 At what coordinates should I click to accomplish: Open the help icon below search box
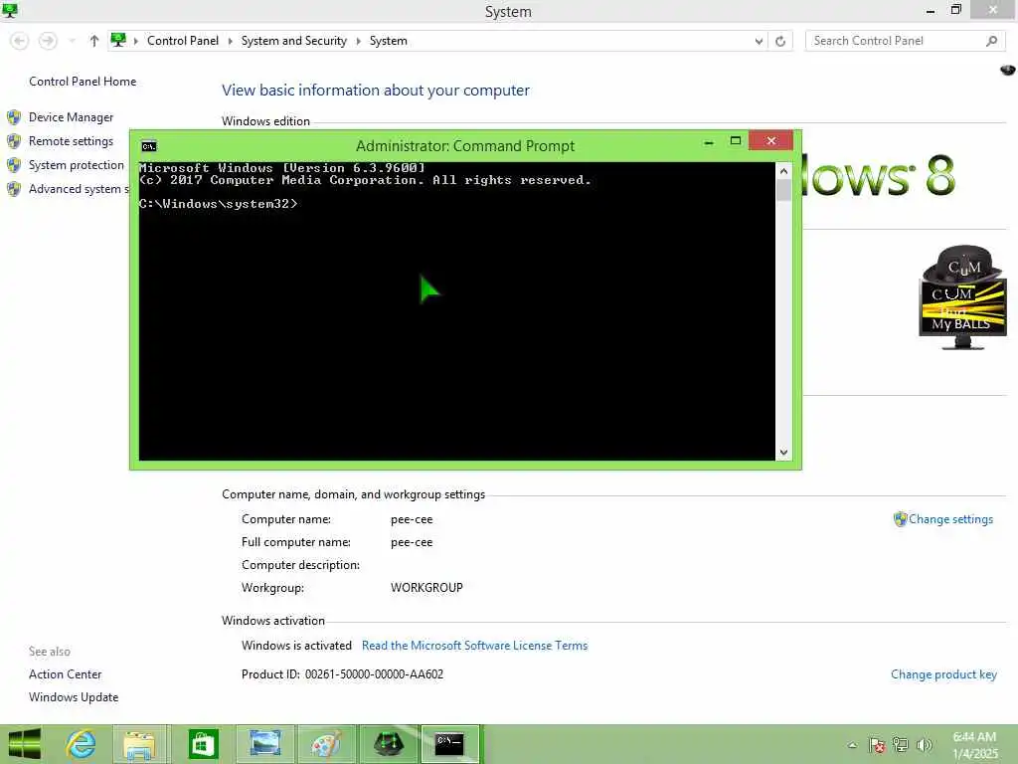(1007, 70)
